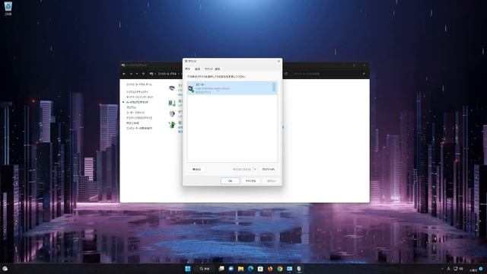Go up one level in Control Panel
This screenshot has height=274, width=487.
pyautogui.click(x=143, y=74)
